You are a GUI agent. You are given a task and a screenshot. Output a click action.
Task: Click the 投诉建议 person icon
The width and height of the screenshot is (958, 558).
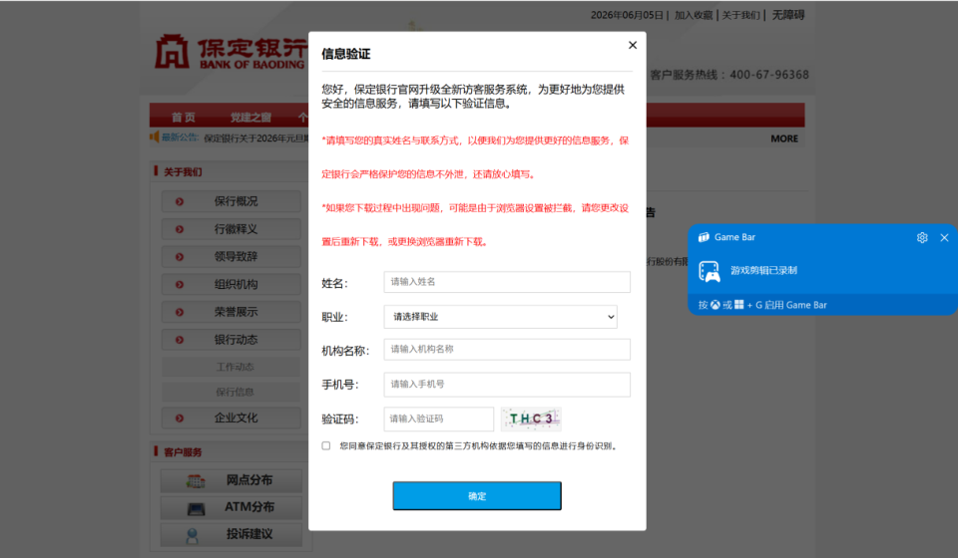pos(192,535)
